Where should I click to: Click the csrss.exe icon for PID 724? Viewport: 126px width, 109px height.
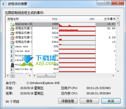pos(12,51)
